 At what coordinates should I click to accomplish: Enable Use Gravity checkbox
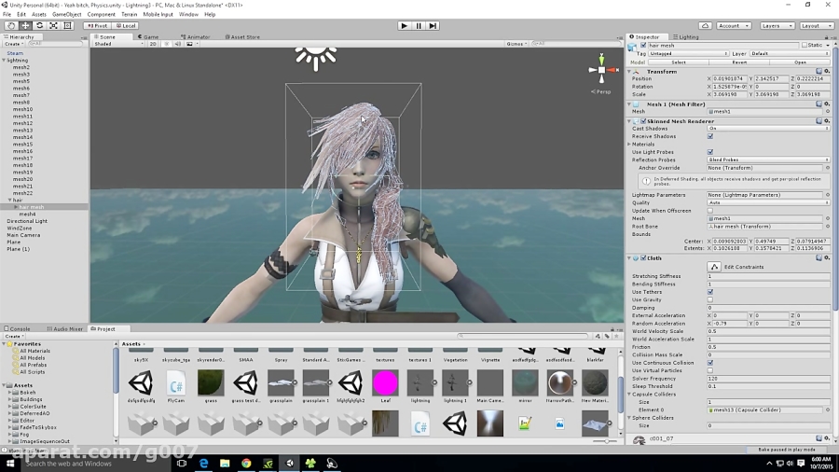[x=710, y=300]
